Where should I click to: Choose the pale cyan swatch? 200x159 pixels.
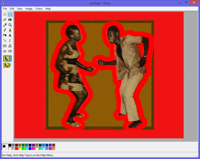click(44, 149)
